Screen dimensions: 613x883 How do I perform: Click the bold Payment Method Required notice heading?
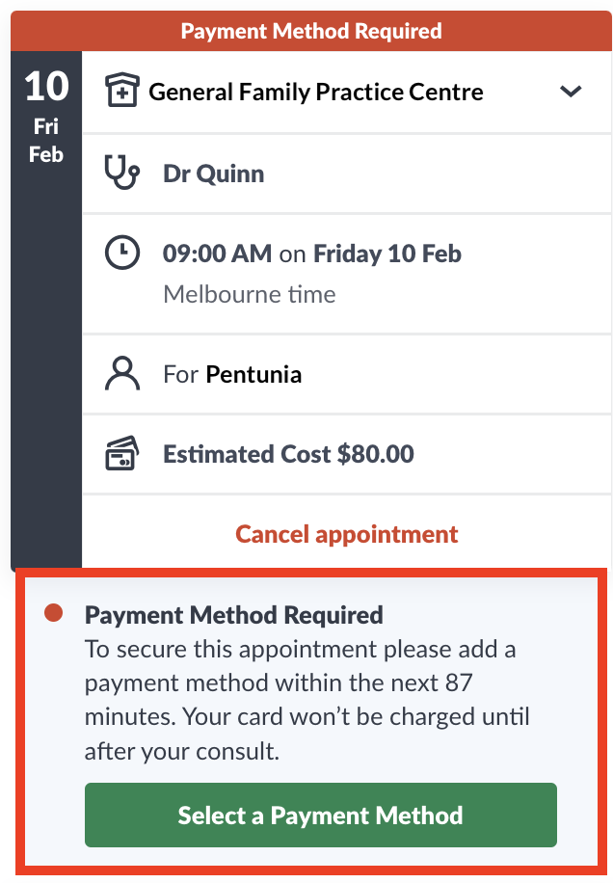click(x=233, y=614)
